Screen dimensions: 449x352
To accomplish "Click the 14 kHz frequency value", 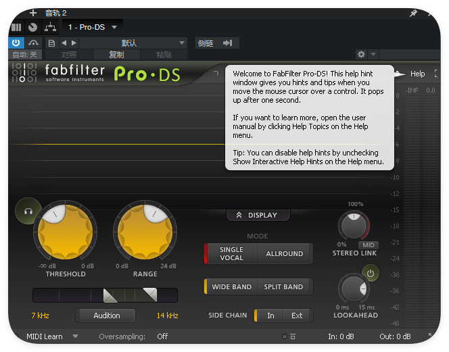I will (167, 316).
